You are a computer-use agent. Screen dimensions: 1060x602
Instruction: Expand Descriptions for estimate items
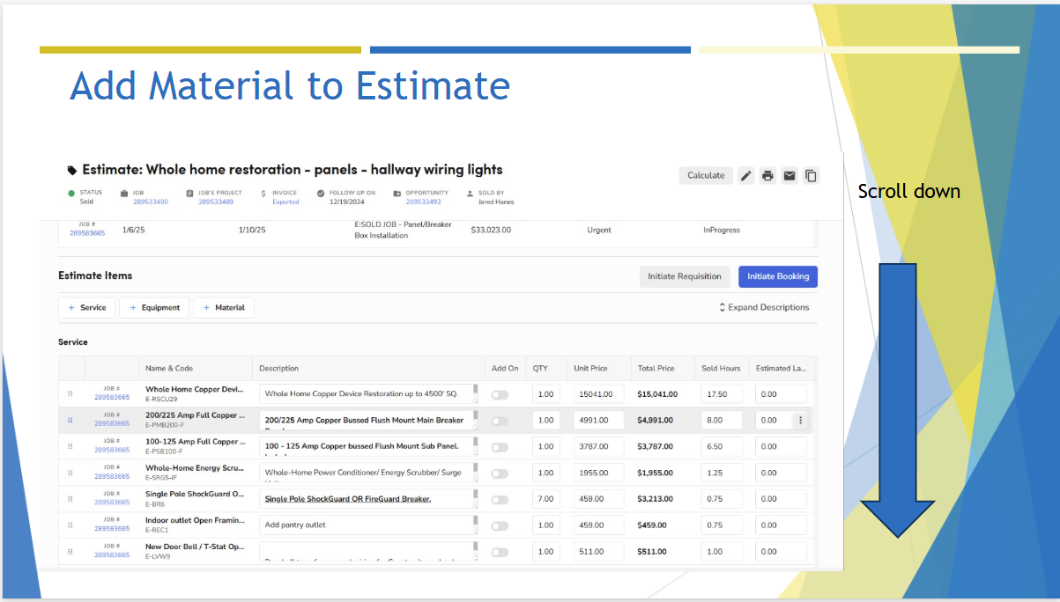(x=763, y=307)
